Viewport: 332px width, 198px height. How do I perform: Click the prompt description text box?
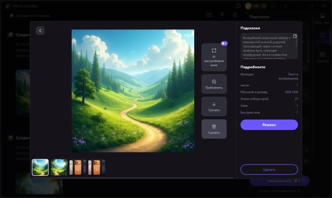pos(266,46)
